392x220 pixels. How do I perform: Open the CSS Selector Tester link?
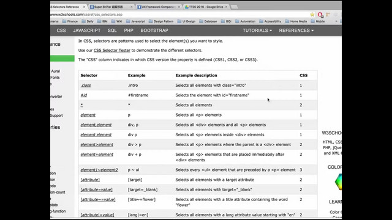111,50
